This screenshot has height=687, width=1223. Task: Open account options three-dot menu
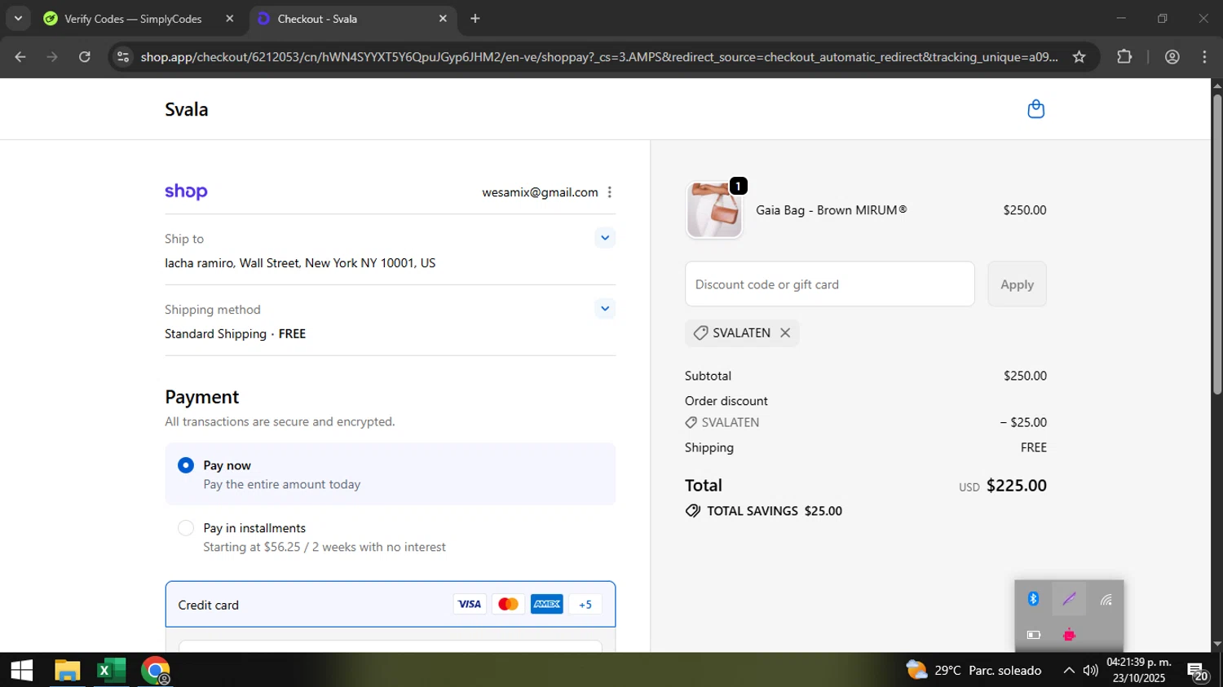point(609,192)
